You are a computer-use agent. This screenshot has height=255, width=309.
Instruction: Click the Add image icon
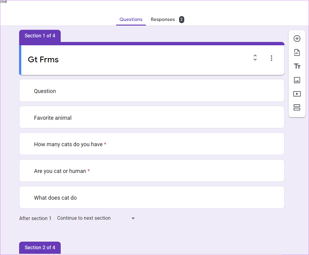[x=297, y=80]
